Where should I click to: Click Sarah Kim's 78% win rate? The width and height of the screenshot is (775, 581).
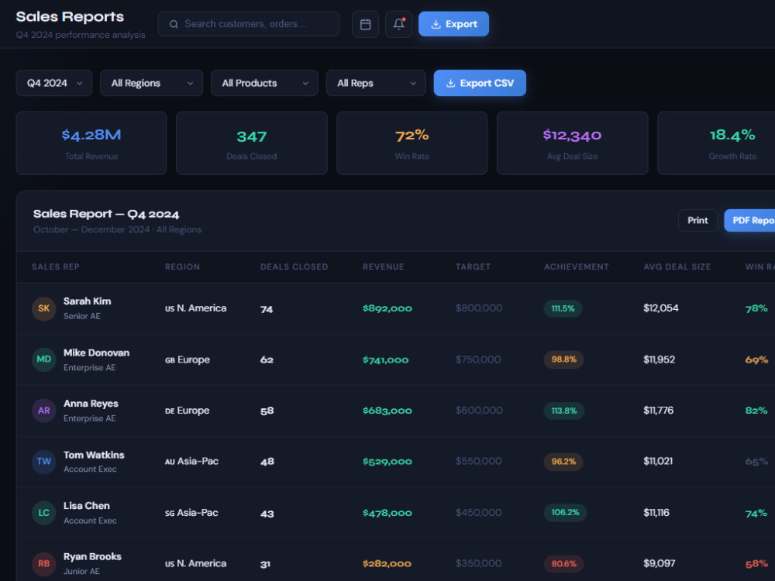pyautogui.click(x=756, y=309)
